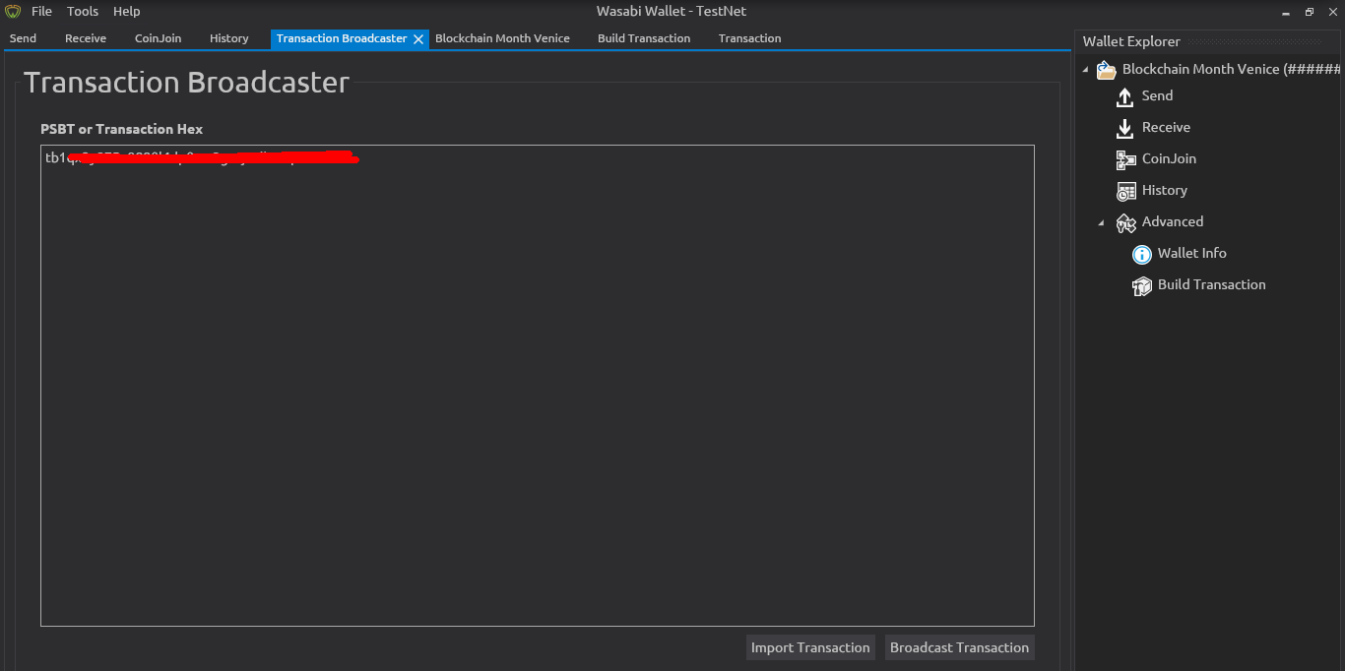Collapse the Blockchain Month Venice wallet node
The width and height of the screenshot is (1345, 671).
point(1086,69)
